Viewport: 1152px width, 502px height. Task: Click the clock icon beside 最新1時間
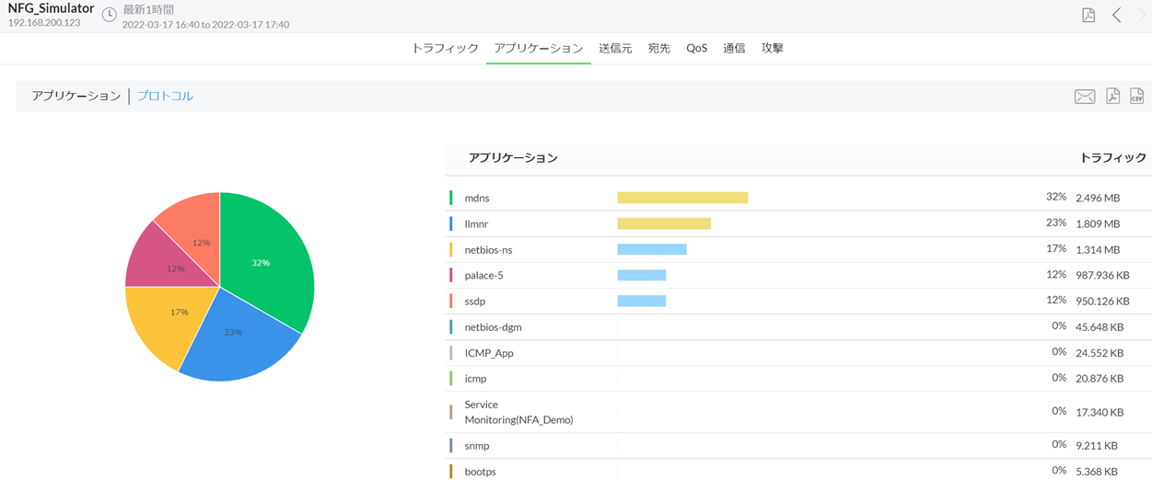(110, 15)
